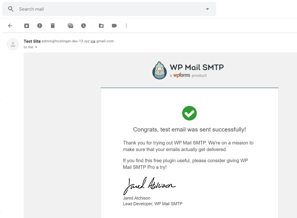297x218 pixels.
Task: Open the Labels tag icon
Action: [114, 26]
